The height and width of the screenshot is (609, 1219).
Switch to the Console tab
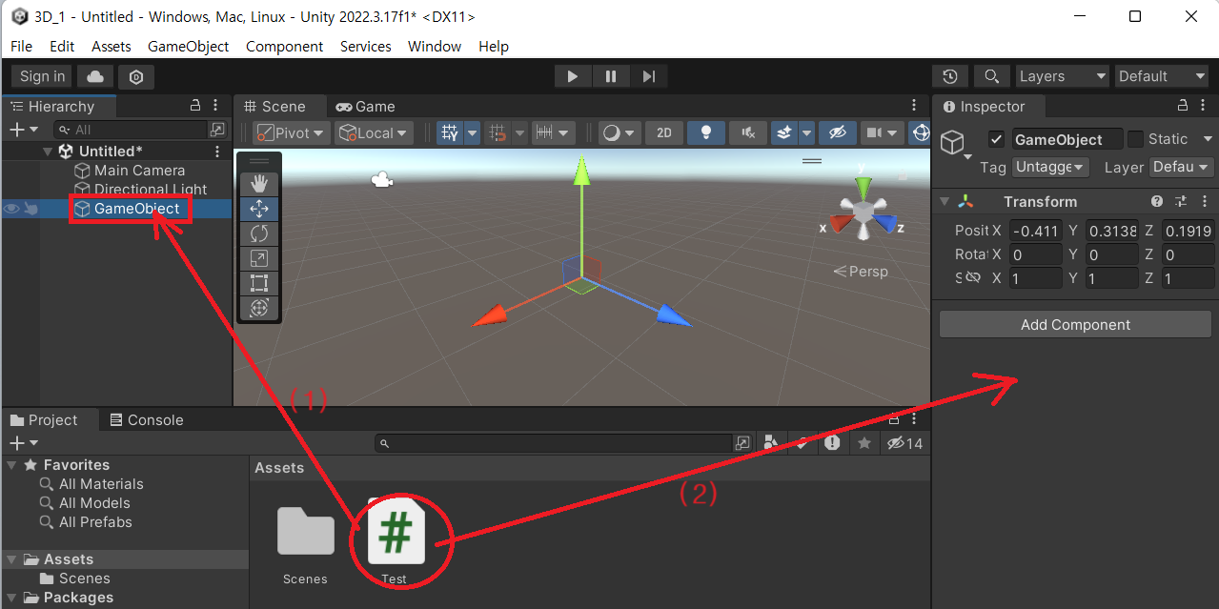click(147, 420)
